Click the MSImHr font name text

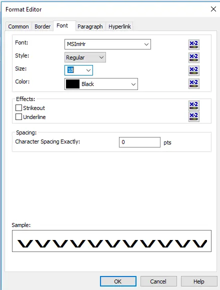[76, 44]
